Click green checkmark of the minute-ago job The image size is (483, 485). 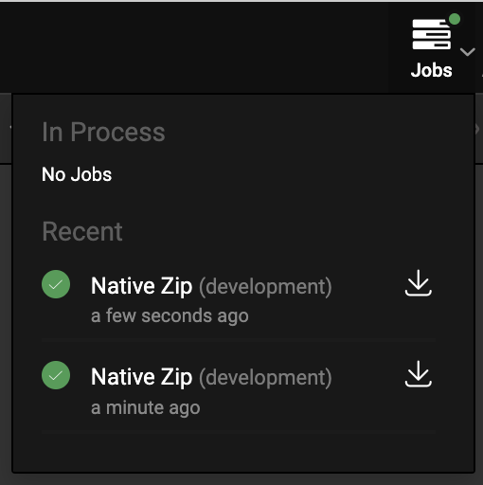coord(56,375)
